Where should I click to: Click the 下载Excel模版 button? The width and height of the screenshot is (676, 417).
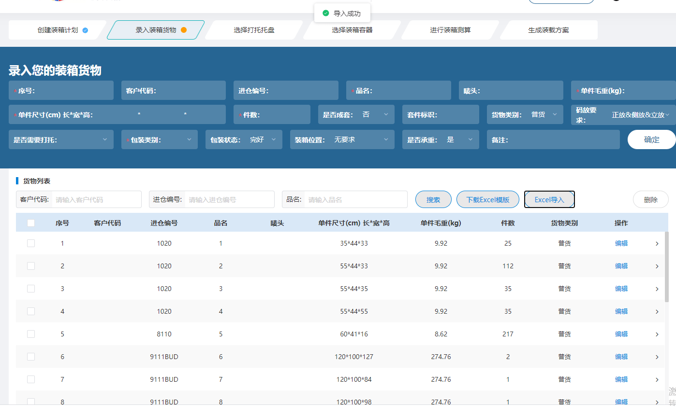[x=487, y=200]
